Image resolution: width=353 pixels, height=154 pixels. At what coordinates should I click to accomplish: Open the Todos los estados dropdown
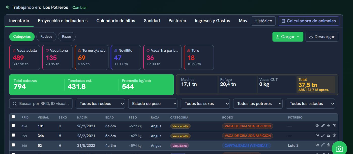[x=310, y=104]
